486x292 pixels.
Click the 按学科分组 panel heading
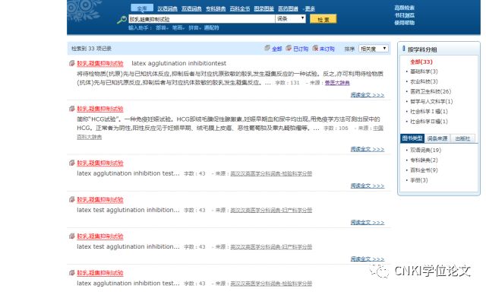click(422, 49)
